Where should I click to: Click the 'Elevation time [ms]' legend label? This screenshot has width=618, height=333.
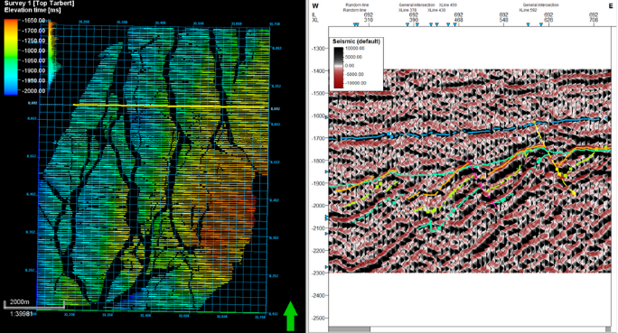tap(33, 10)
